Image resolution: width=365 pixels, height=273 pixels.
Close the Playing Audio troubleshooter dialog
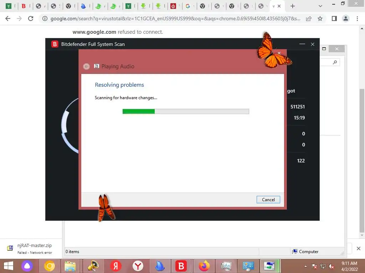(x=279, y=53)
